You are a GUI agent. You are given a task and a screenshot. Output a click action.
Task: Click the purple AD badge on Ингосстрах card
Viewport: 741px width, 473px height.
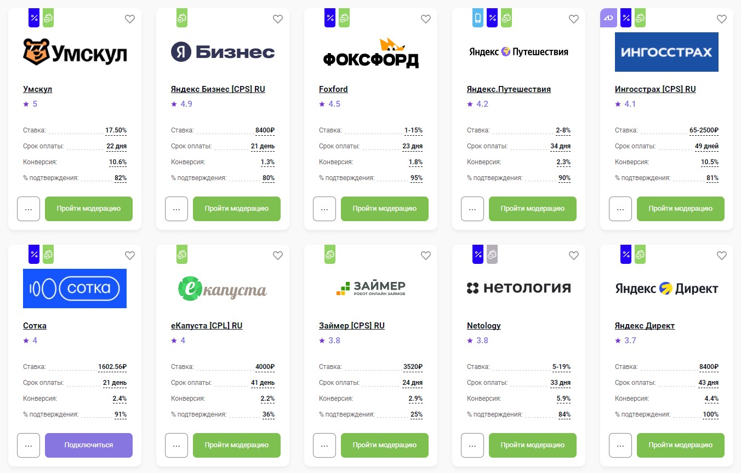[608, 18]
